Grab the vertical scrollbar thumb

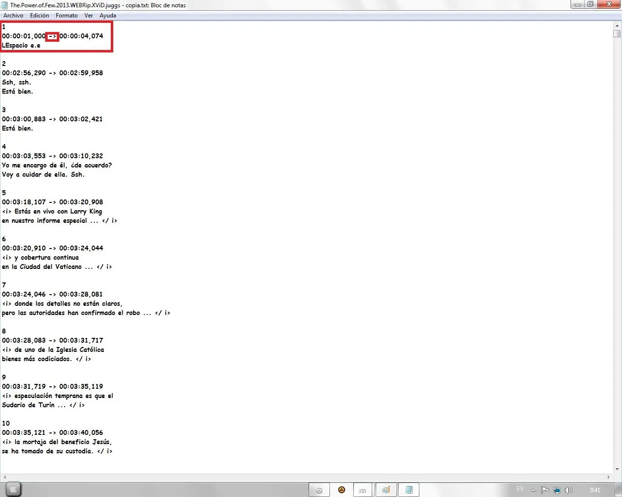click(x=617, y=33)
